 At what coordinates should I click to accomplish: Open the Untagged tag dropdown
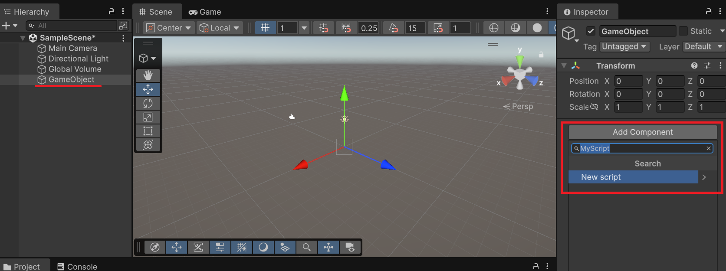point(624,46)
